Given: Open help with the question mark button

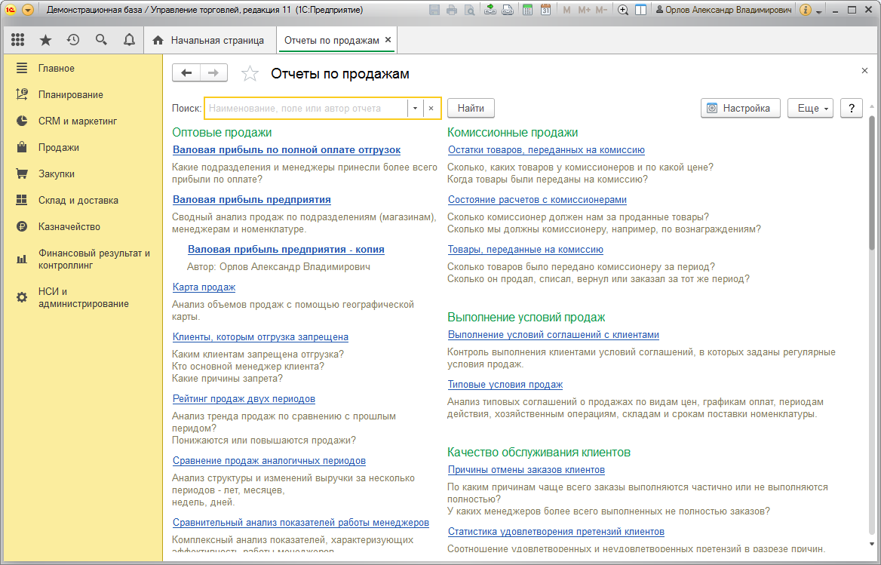Looking at the screenshot, I should pyautogui.click(x=852, y=109).
